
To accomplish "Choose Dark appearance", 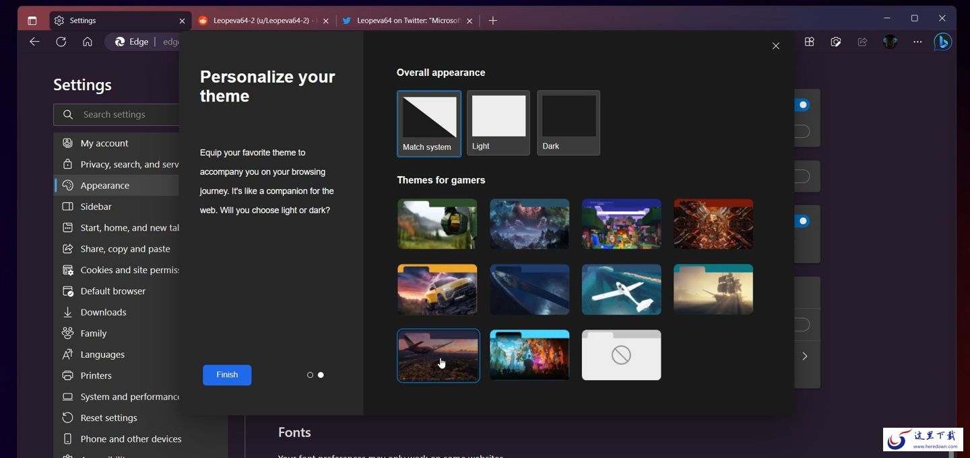I will (x=569, y=123).
